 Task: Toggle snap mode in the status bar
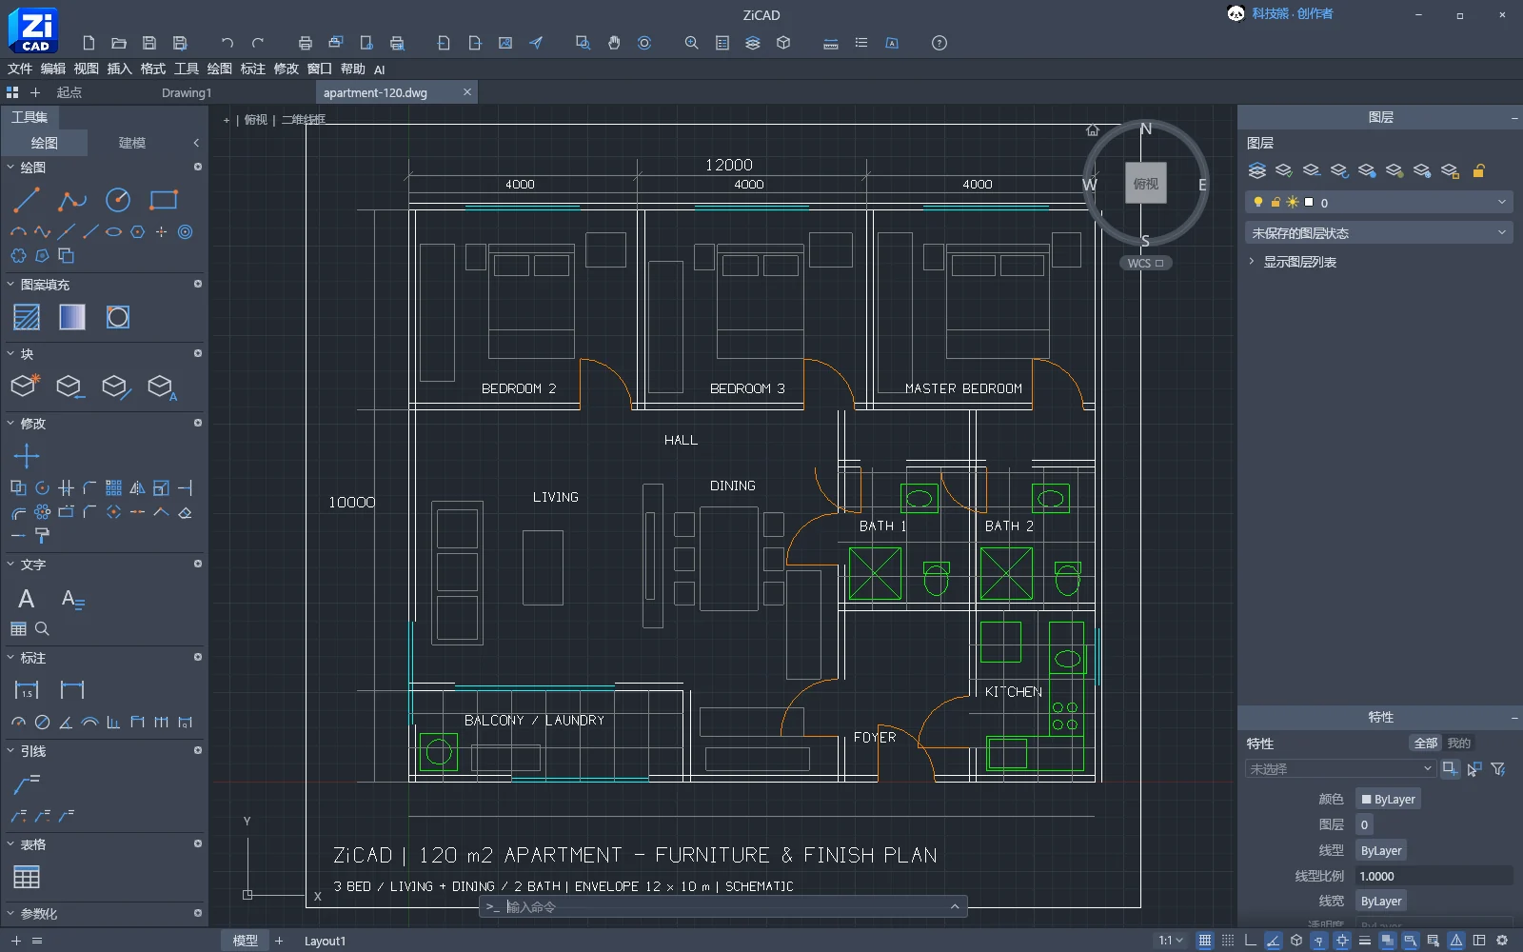tap(1228, 941)
